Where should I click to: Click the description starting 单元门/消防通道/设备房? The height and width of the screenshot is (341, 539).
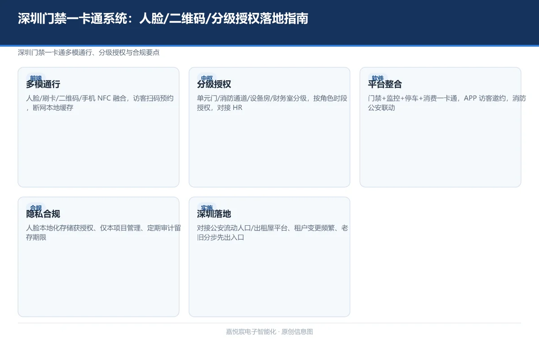272,103
